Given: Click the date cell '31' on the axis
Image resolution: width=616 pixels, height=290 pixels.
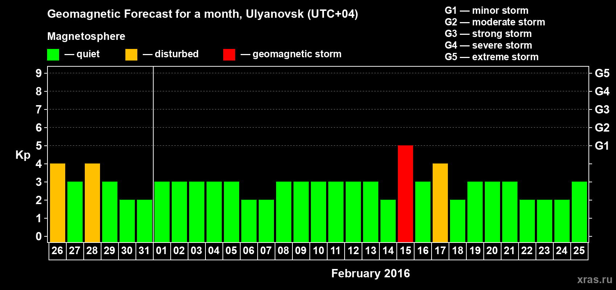Looking at the screenshot, I should (x=145, y=251).
